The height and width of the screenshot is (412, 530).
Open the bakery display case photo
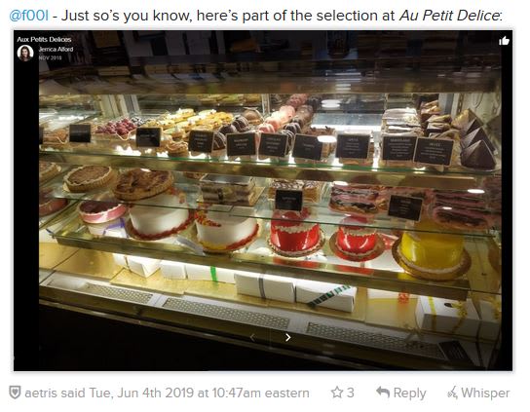pyautogui.click(x=263, y=201)
